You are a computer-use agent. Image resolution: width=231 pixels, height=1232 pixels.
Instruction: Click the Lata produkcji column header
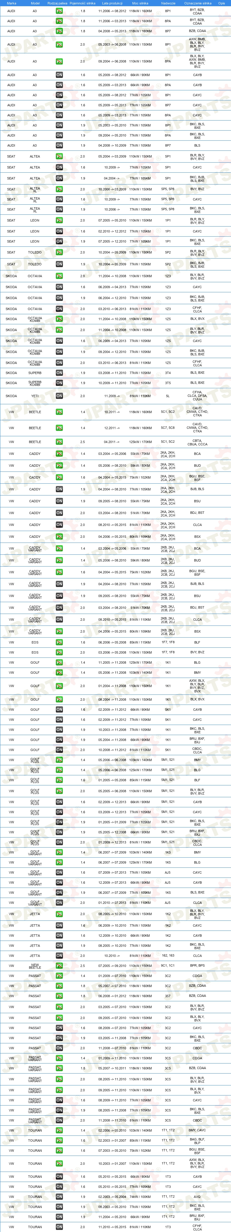click(x=112, y=3)
